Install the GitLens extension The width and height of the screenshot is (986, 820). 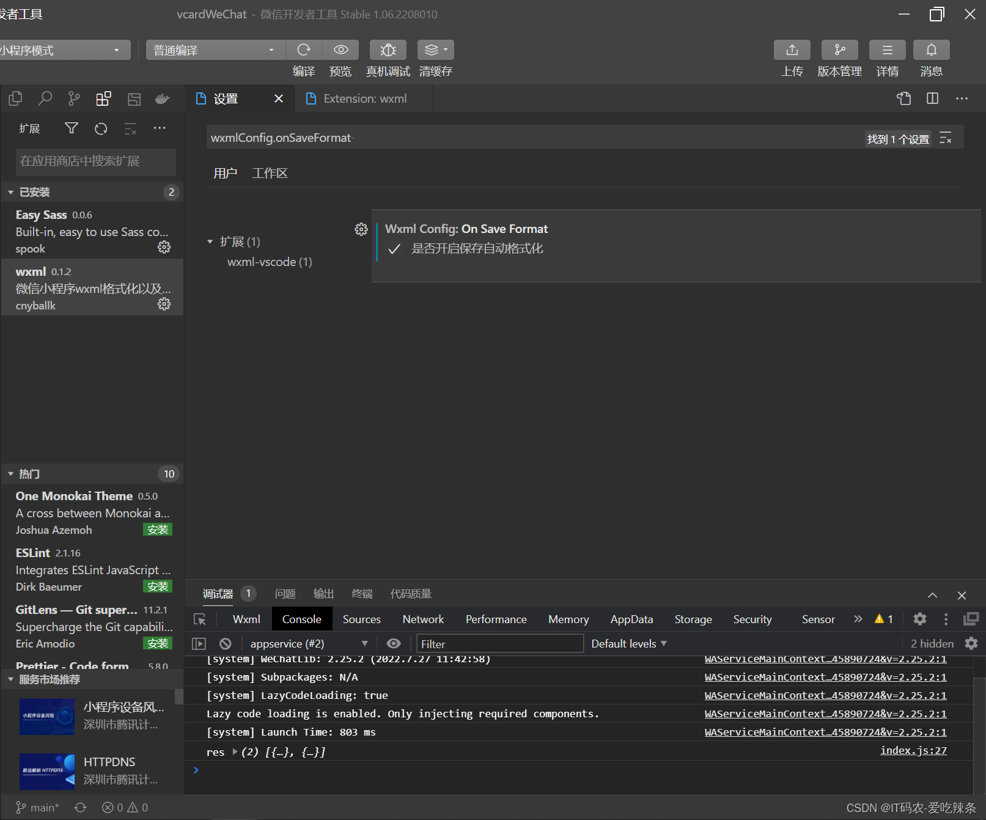click(158, 643)
